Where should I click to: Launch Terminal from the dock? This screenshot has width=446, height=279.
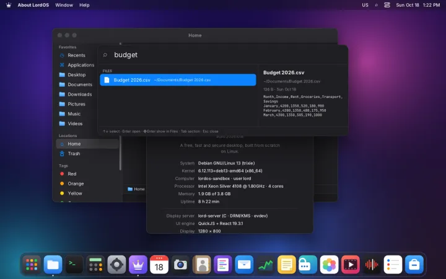(74, 265)
